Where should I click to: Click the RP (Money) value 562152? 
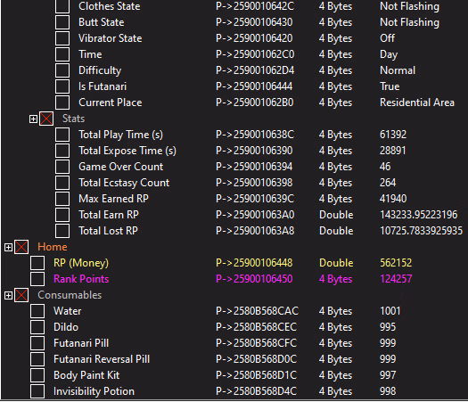click(x=396, y=263)
